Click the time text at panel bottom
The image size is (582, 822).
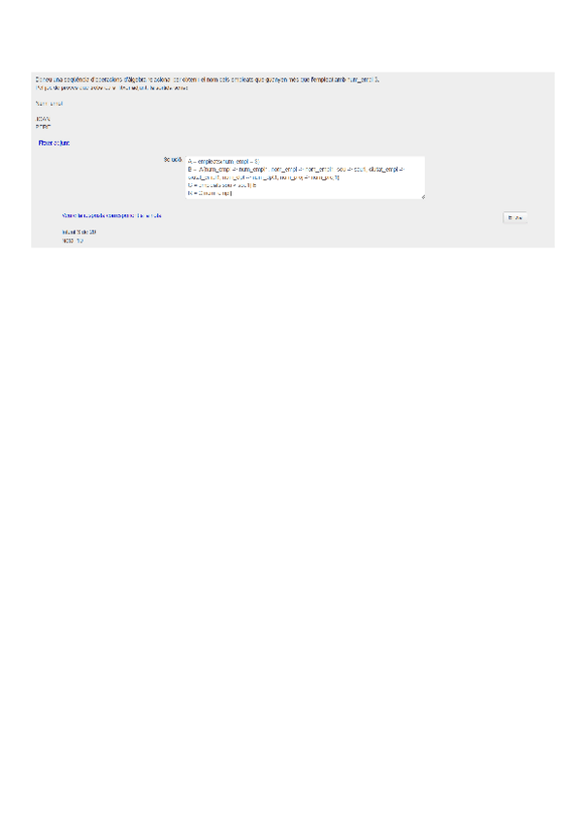pyautogui.click(x=73, y=240)
